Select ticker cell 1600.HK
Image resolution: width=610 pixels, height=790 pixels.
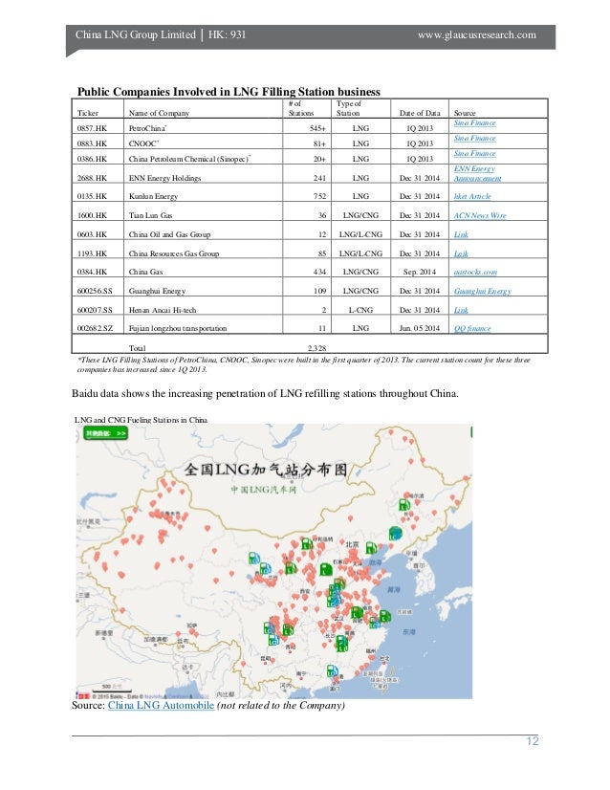coord(92,215)
